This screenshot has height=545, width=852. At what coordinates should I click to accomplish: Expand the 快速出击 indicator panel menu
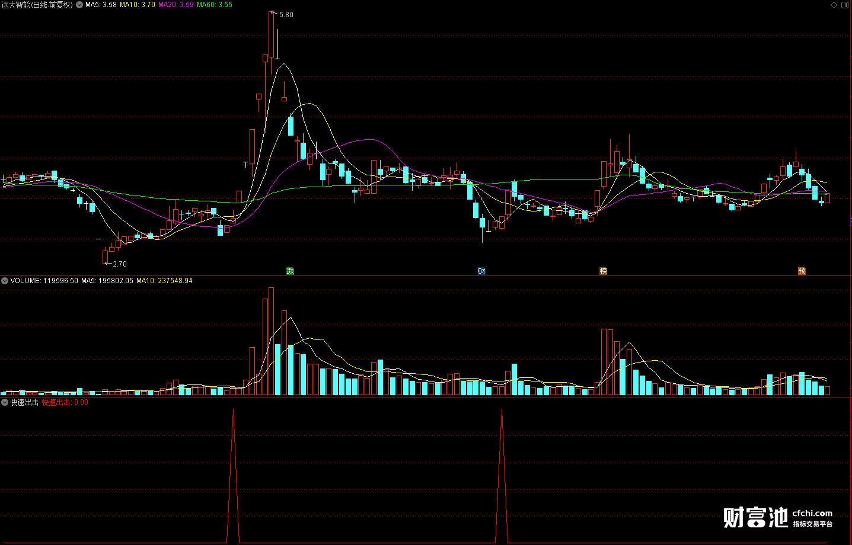click(5, 402)
